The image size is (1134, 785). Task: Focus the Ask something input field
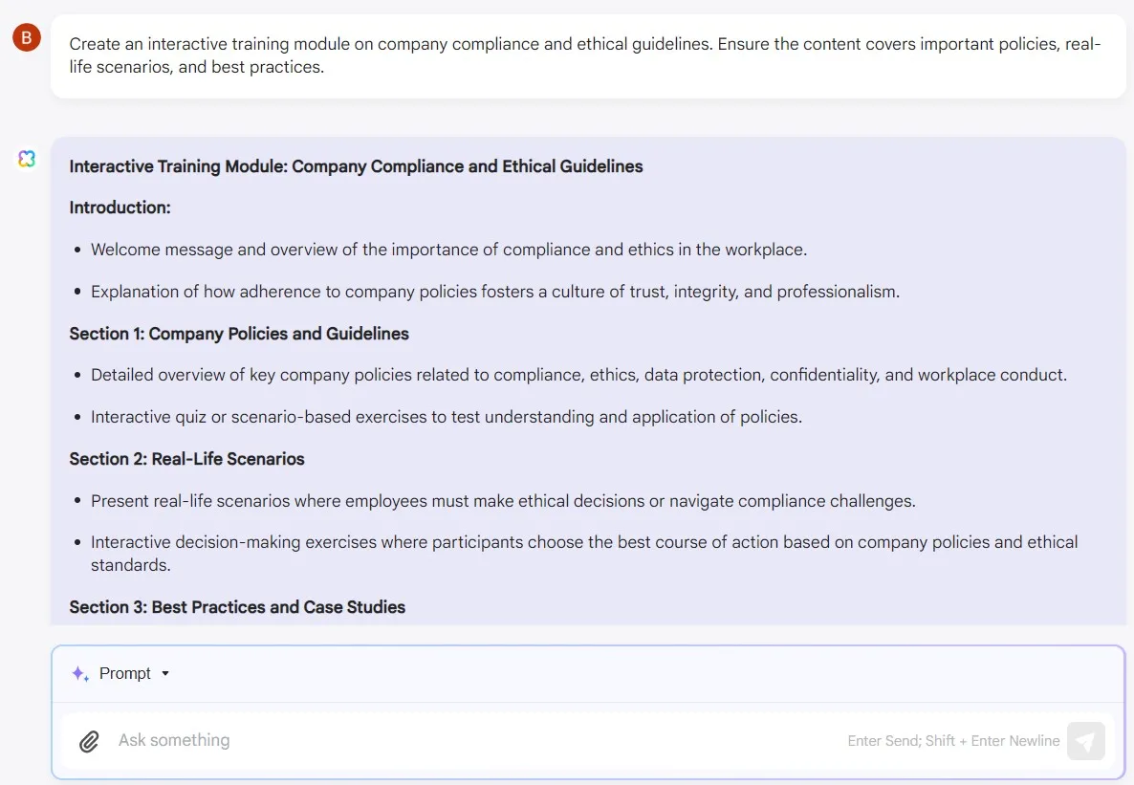(477, 740)
